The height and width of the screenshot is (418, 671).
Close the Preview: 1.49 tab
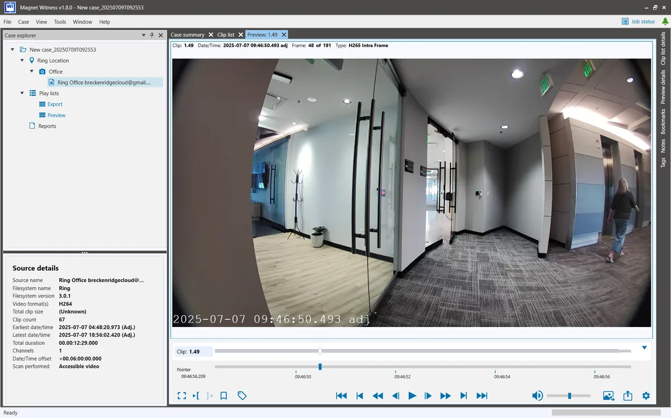pyautogui.click(x=284, y=35)
